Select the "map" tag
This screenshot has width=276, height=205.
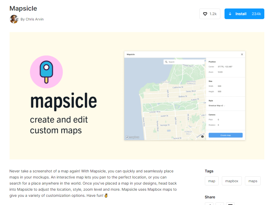click(x=212, y=181)
